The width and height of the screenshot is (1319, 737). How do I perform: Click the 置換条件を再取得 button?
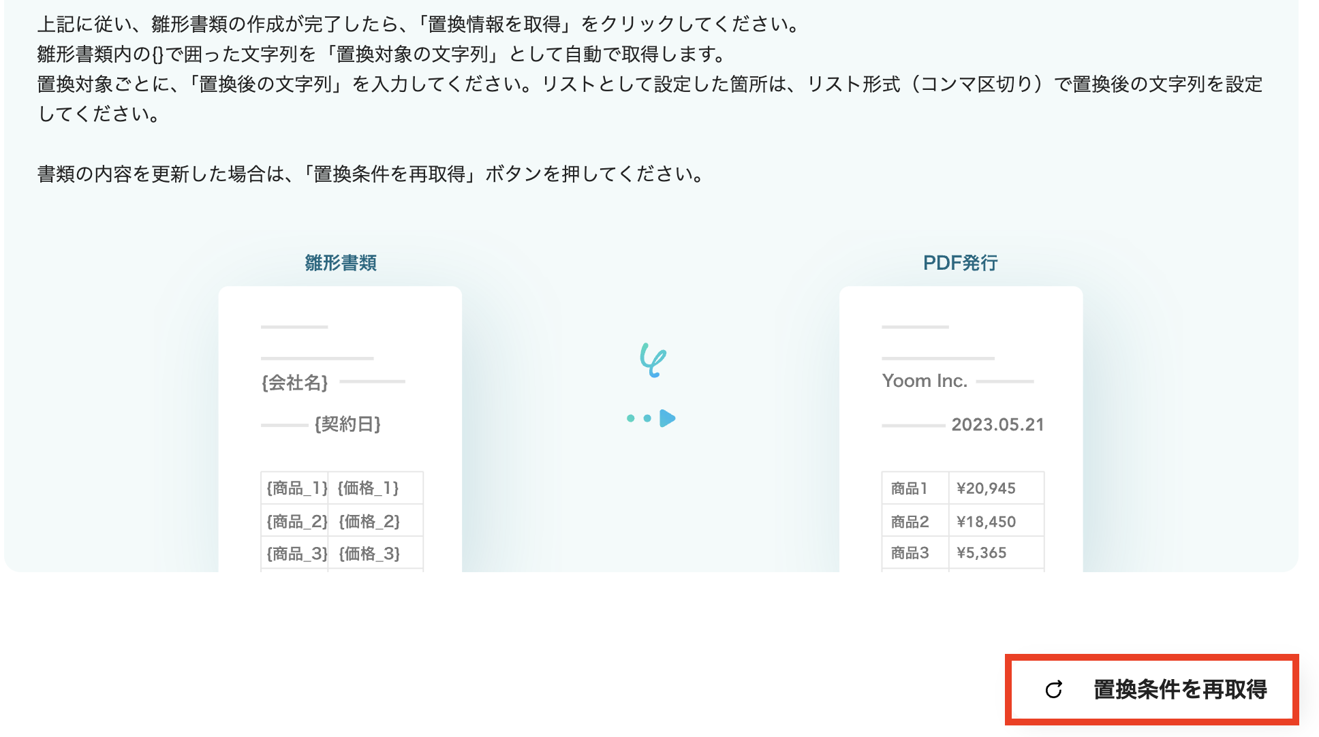coord(1151,689)
